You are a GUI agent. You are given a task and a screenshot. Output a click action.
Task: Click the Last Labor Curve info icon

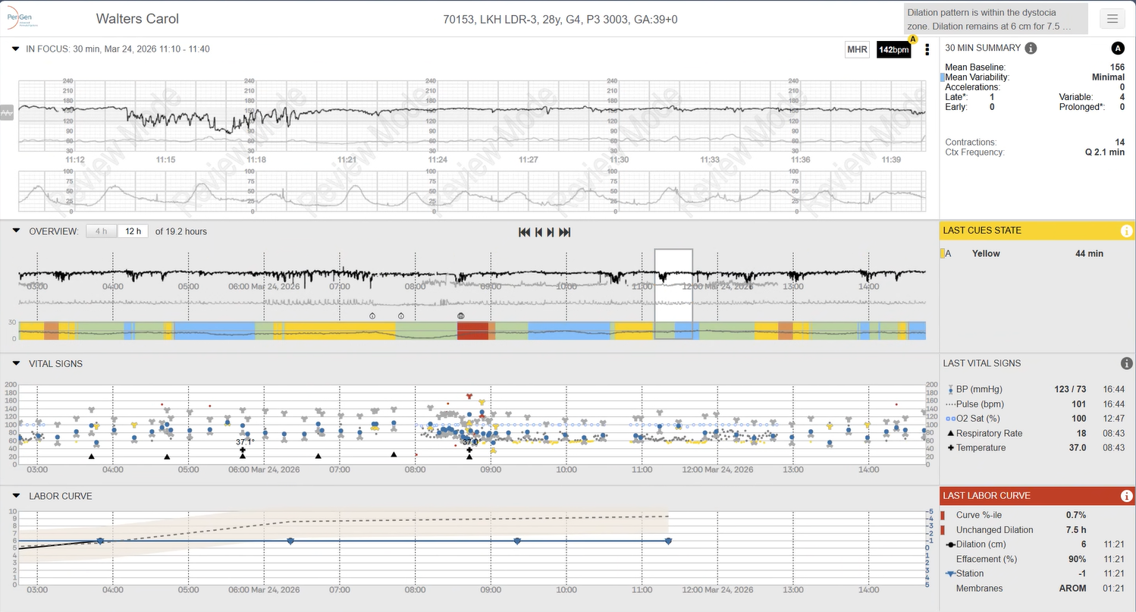click(x=1127, y=496)
